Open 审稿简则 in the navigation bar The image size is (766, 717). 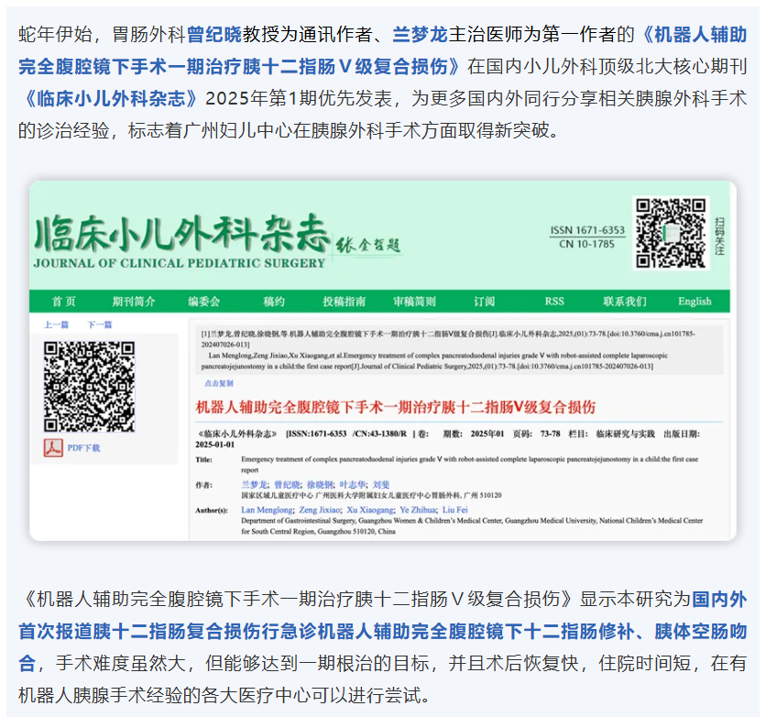(414, 302)
